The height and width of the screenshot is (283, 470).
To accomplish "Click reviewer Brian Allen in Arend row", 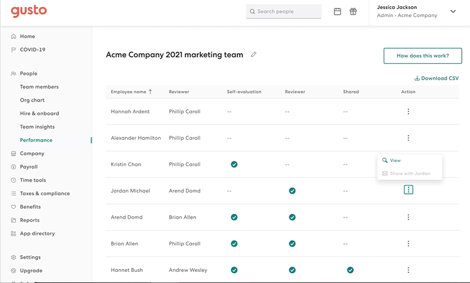I will pyautogui.click(x=182, y=217).
